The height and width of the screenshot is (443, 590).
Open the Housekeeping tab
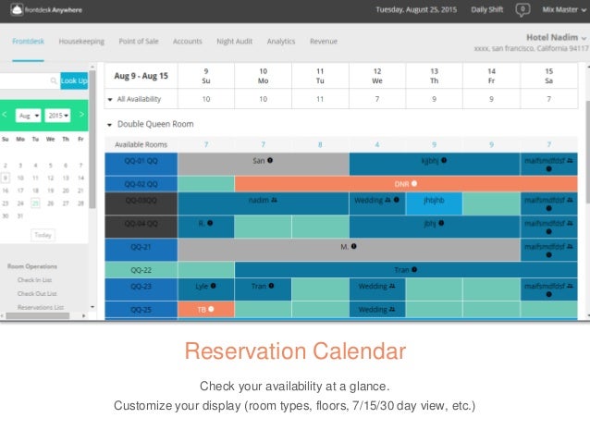(x=81, y=41)
